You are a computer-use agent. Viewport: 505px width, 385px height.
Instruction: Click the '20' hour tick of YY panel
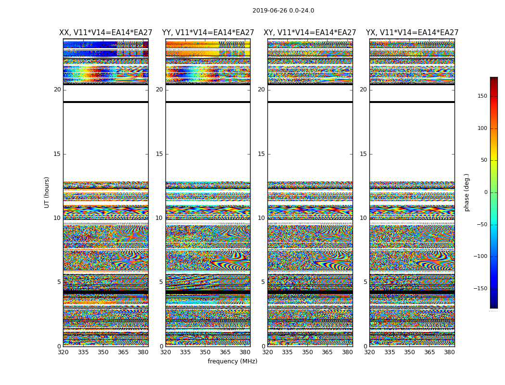(x=159, y=90)
